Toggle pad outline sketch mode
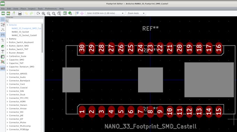 click(3, 46)
